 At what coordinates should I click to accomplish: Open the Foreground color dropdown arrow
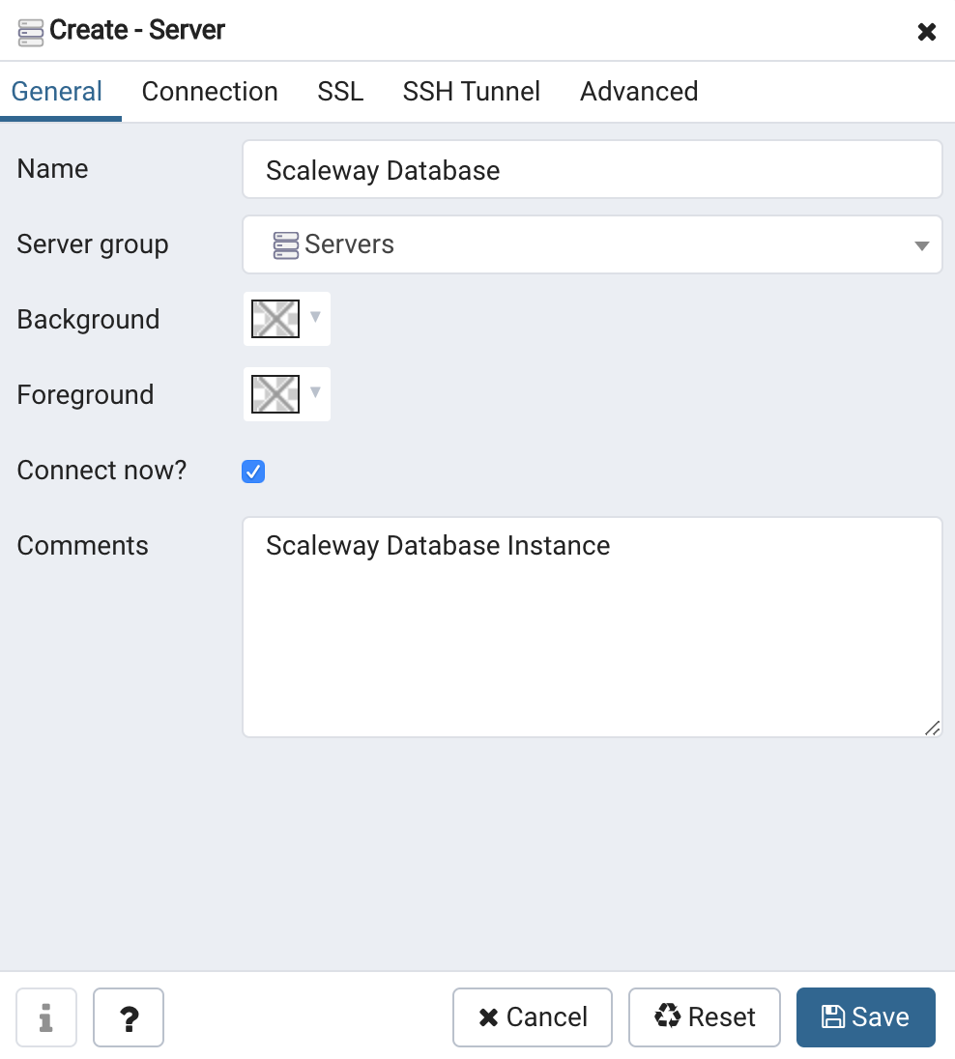(315, 393)
